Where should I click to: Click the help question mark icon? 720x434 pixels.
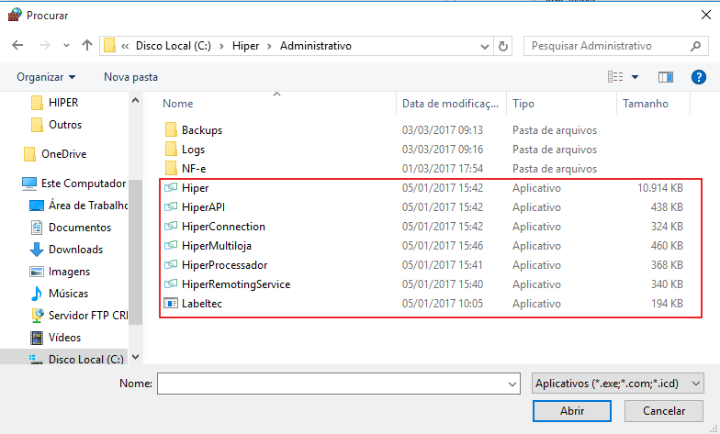tap(697, 77)
